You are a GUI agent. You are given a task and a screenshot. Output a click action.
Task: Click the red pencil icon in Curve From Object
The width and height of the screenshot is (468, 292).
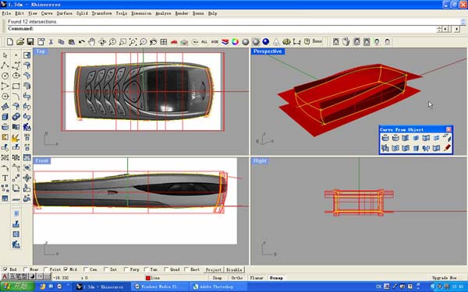tap(447, 147)
